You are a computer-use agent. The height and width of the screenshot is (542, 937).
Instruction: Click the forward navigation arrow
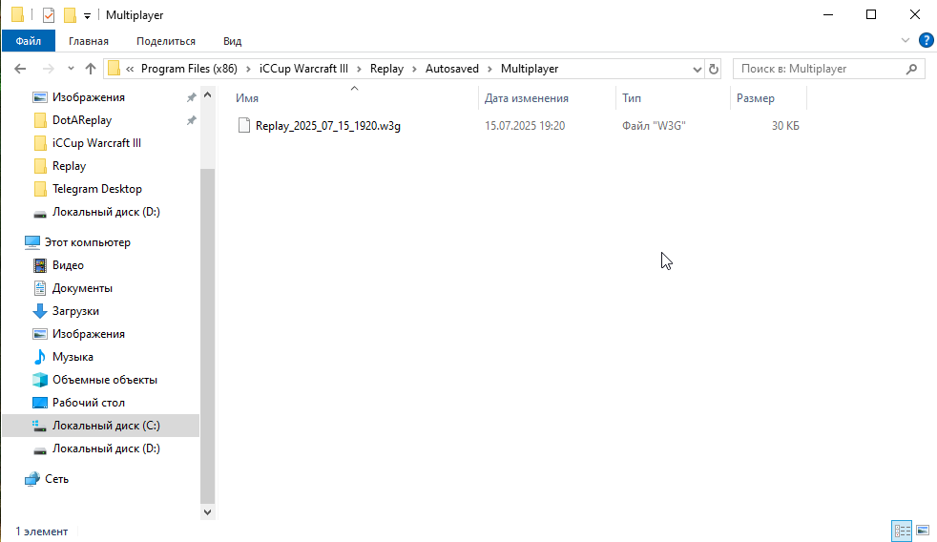(x=48, y=69)
